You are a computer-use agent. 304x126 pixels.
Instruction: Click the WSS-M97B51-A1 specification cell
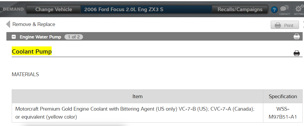(x=283, y=113)
